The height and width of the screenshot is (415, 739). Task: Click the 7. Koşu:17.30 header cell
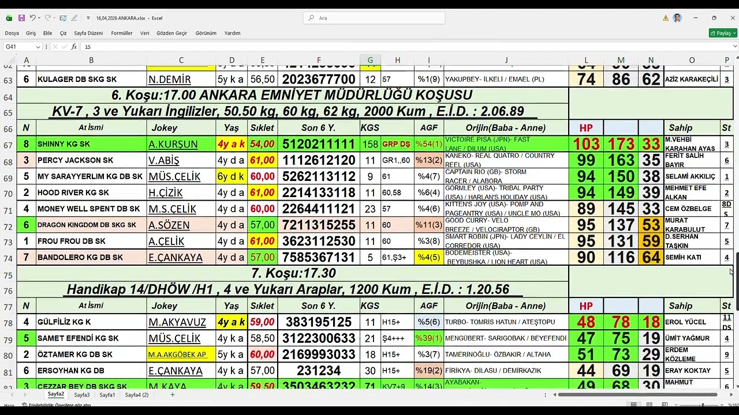pyautogui.click(x=292, y=273)
